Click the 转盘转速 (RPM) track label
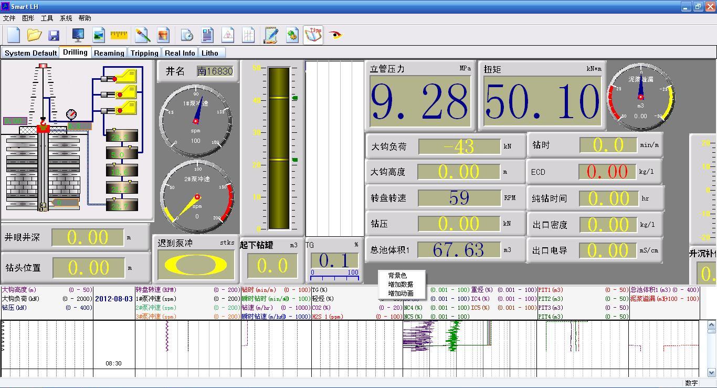This screenshot has width=717, height=388. pos(156,290)
